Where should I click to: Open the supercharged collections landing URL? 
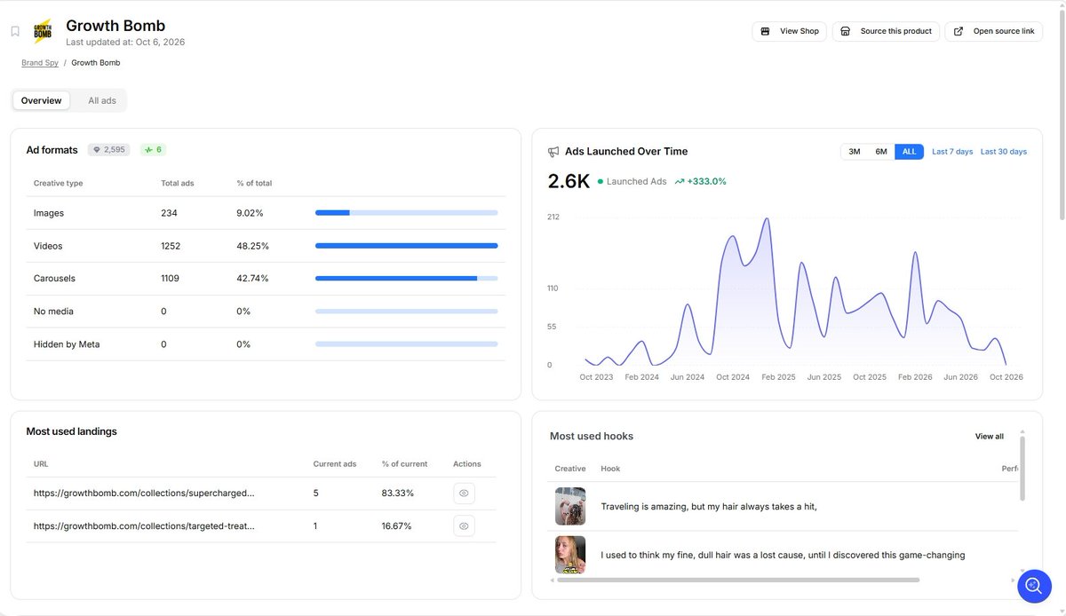click(x=144, y=494)
